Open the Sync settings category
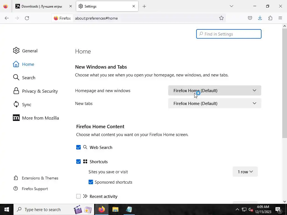This screenshot has height=215, width=287. [22, 104]
